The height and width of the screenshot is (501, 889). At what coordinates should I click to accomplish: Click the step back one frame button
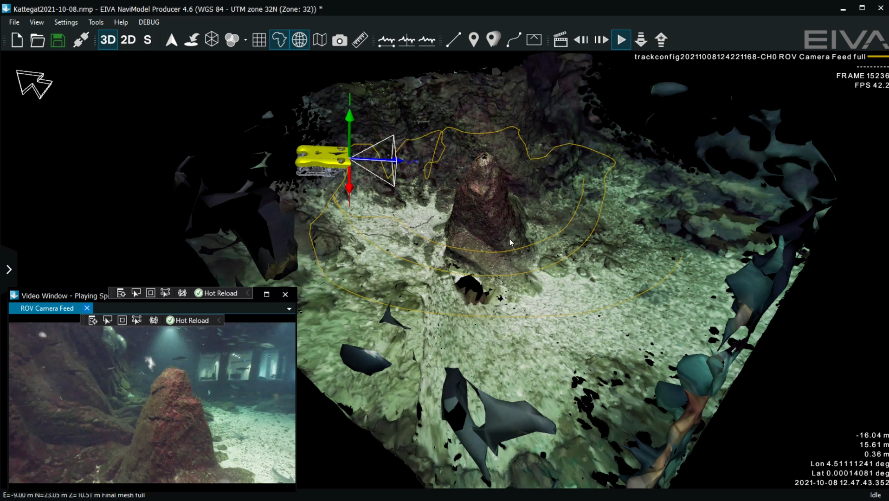tap(581, 40)
